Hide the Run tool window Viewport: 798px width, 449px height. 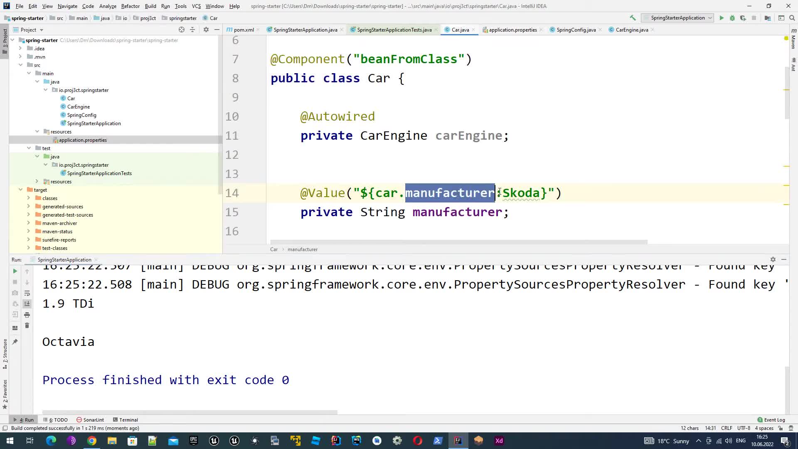tap(784, 259)
